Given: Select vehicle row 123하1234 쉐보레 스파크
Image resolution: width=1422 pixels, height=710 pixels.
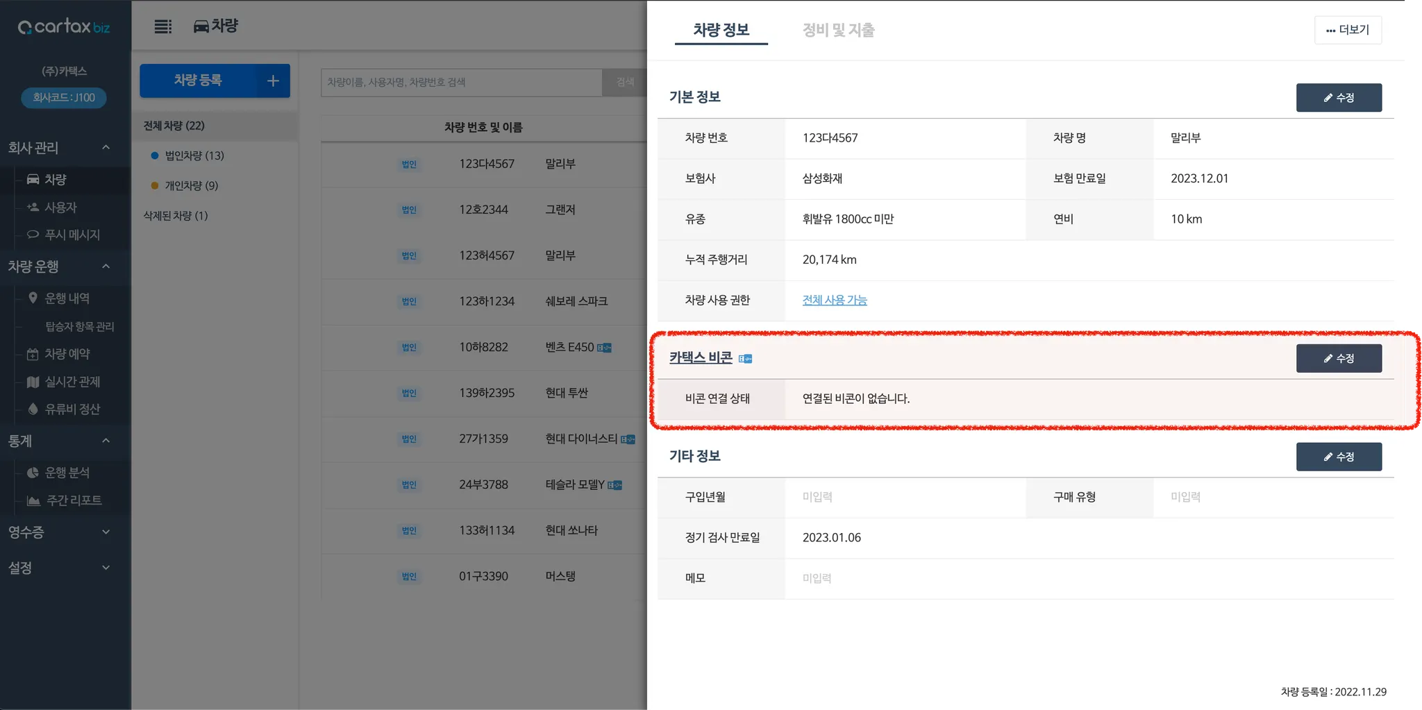Looking at the screenshot, I should [485, 301].
